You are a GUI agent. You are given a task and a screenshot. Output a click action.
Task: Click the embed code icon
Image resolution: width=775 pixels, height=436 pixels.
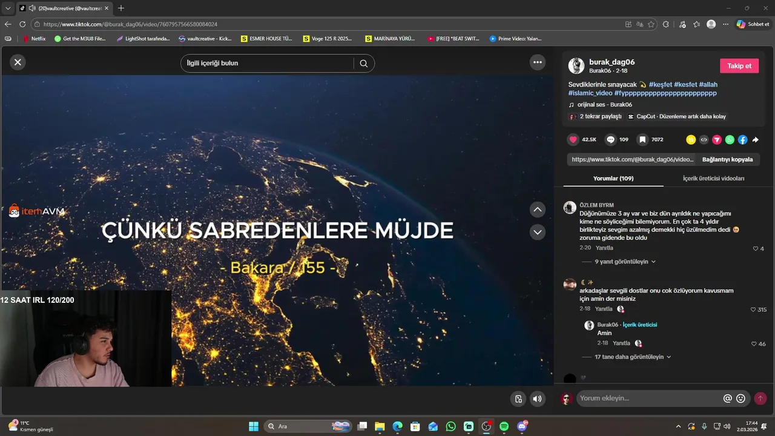[x=704, y=140]
